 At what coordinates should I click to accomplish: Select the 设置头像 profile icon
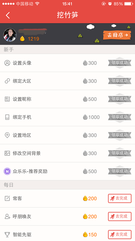pyautogui.click(x=7, y=63)
